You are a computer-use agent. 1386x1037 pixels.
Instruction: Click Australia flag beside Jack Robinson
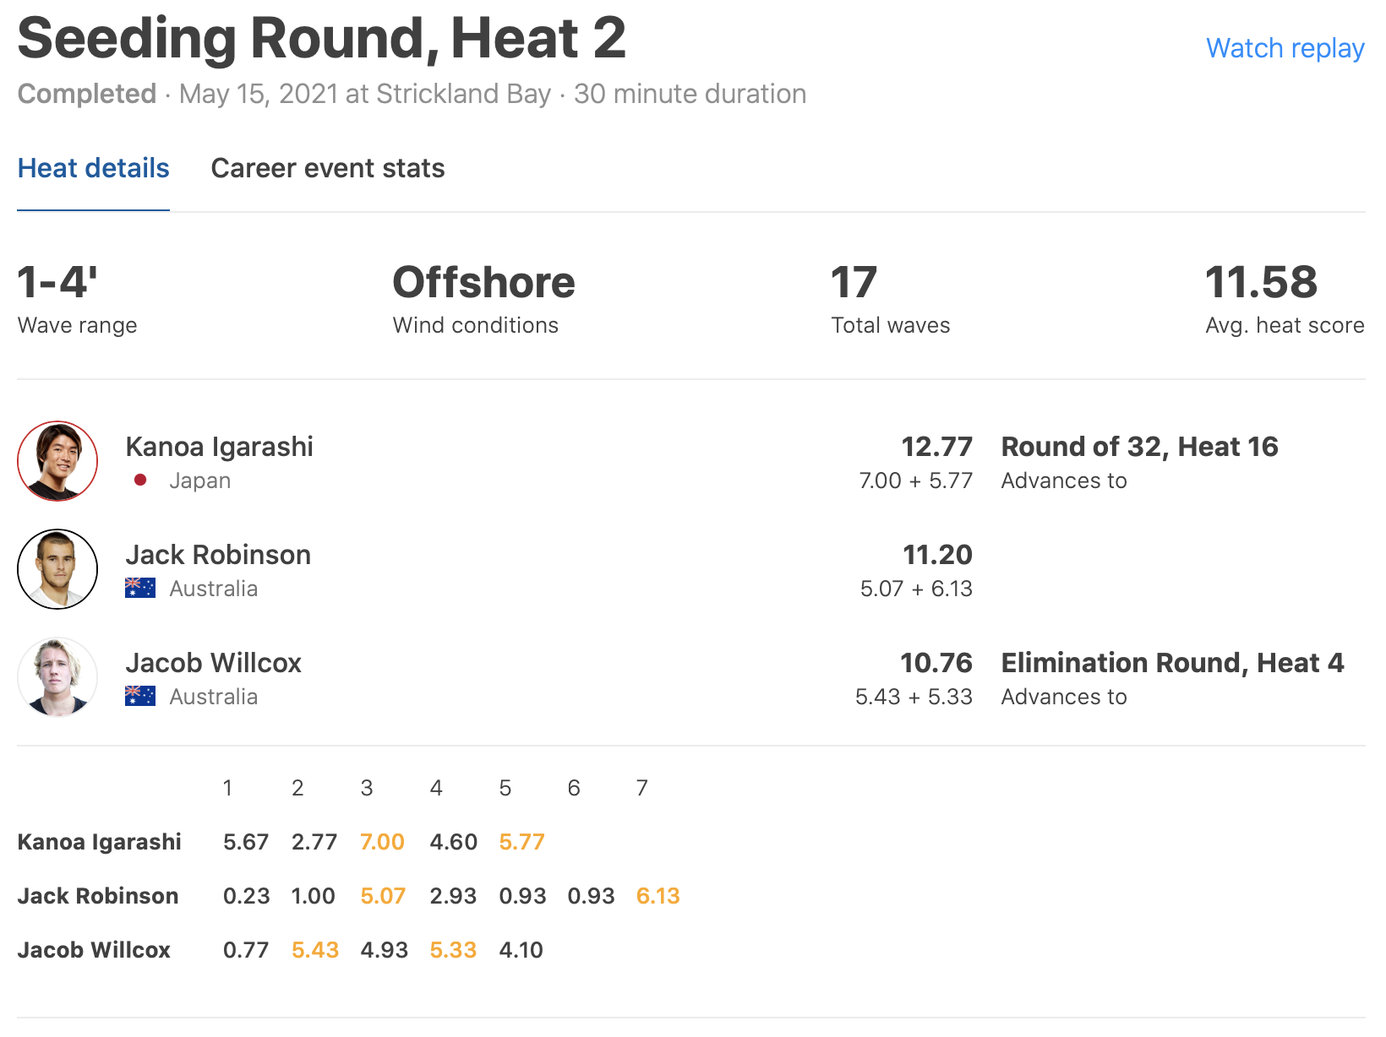coord(140,588)
